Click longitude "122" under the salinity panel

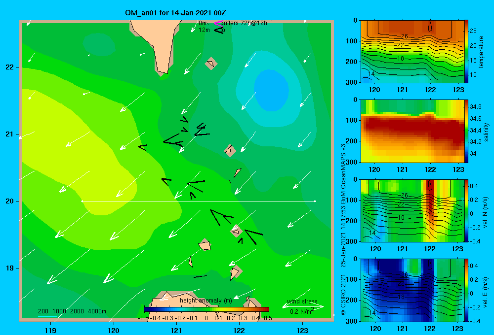tap(430, 169)
